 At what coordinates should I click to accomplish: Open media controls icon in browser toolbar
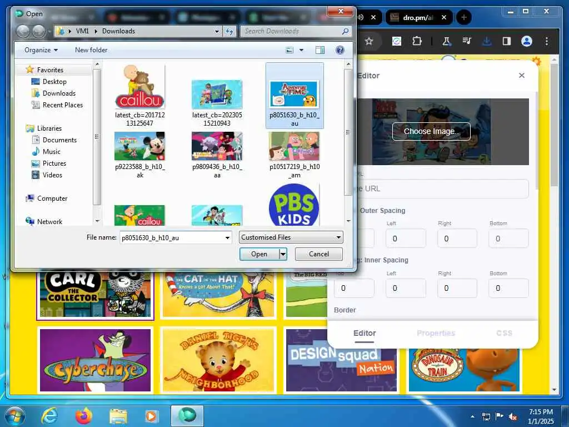(x=467, y=41)
